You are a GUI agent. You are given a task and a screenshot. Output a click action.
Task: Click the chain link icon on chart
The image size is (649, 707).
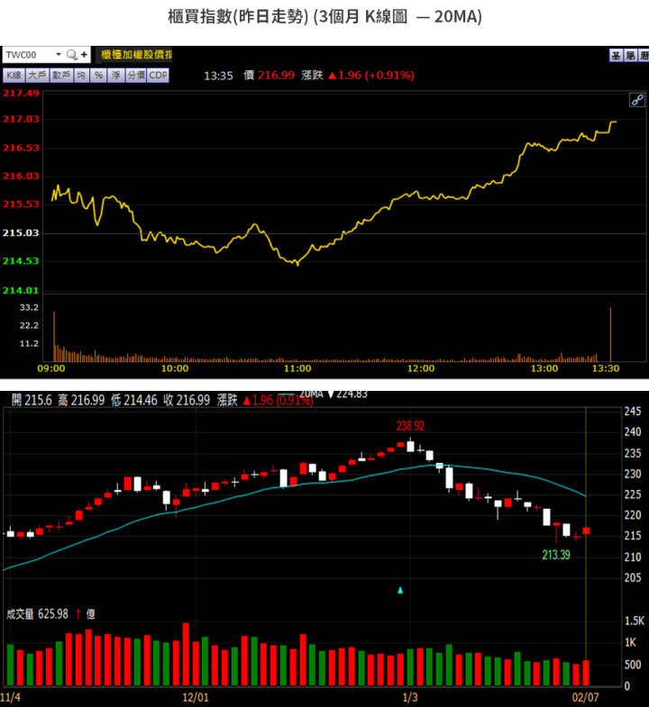click(x=635, y=100)
